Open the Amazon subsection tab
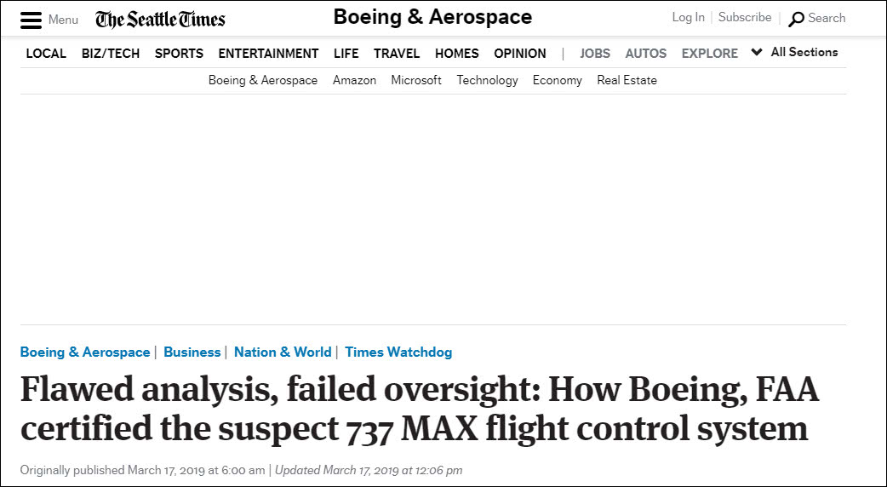887x487 pixels. (354, 80)
